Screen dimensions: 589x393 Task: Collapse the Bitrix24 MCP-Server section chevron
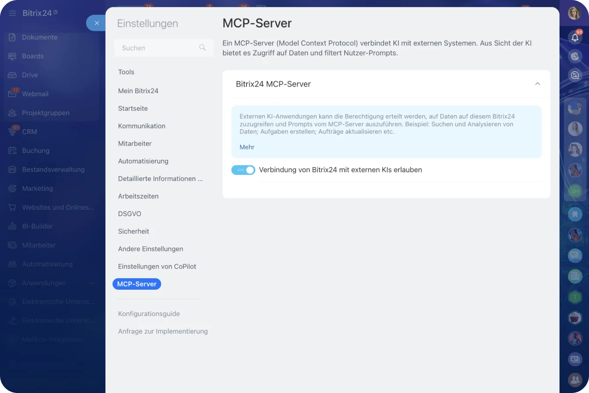pos(537,84)
